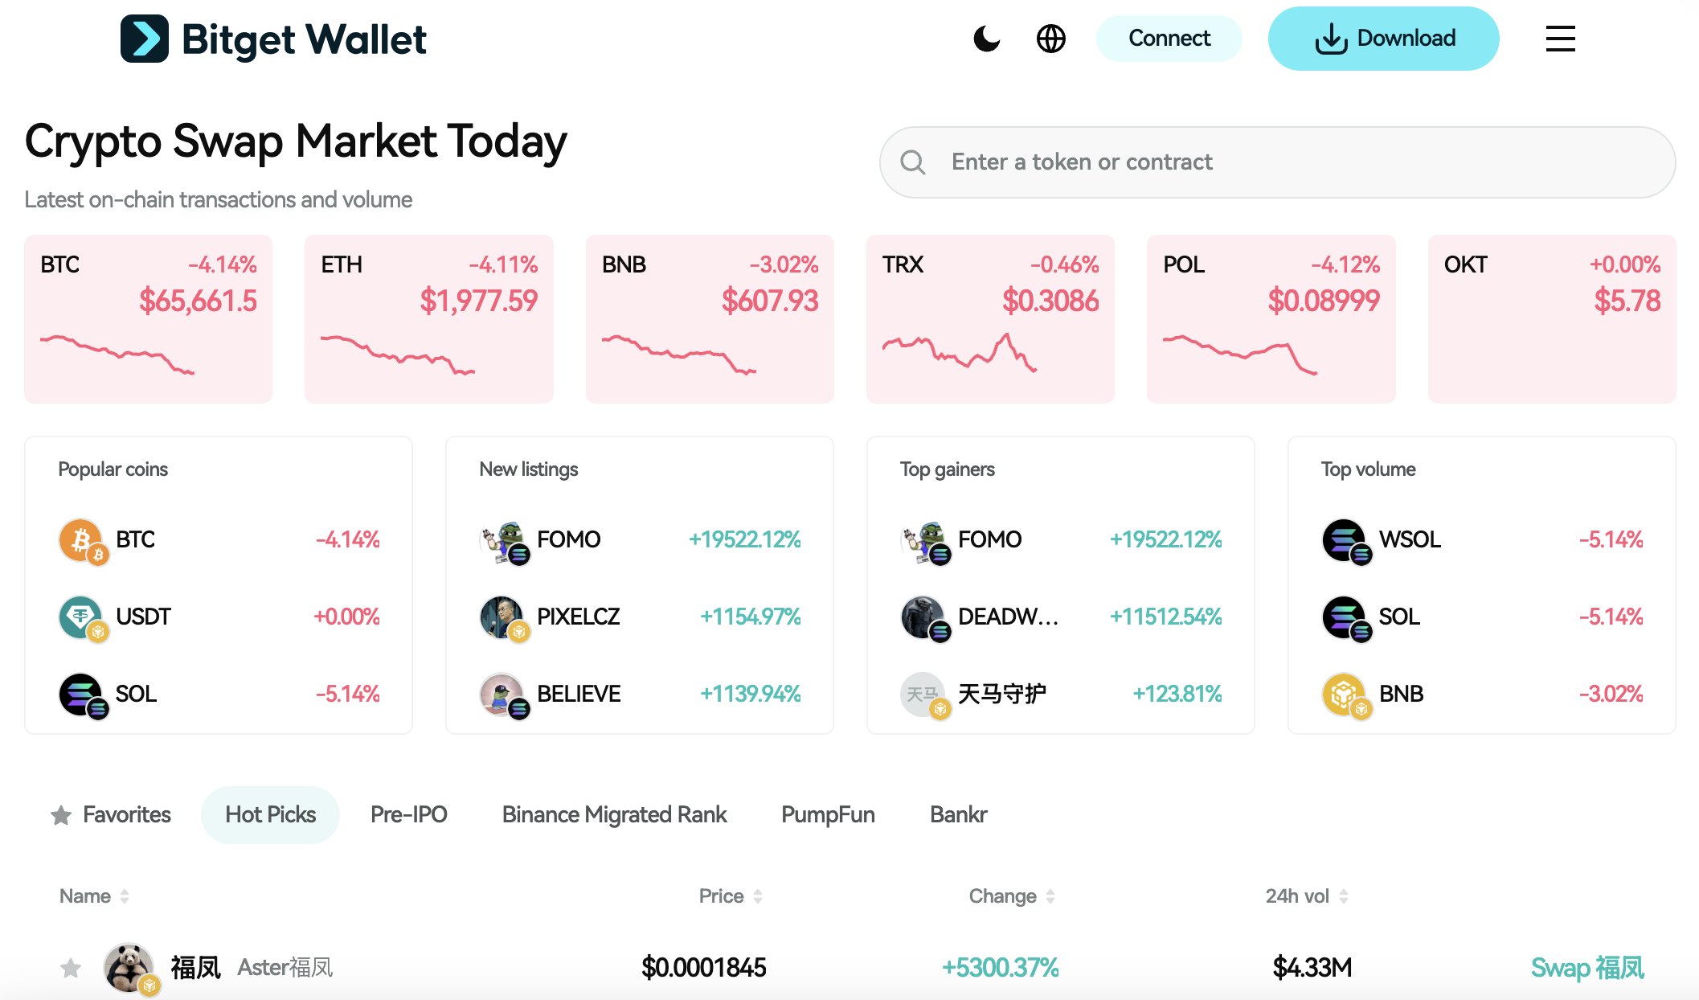Click the panda avatar of Aster福凤
The height and width of the screenshot is (1000, 1699).
point(129,967)
